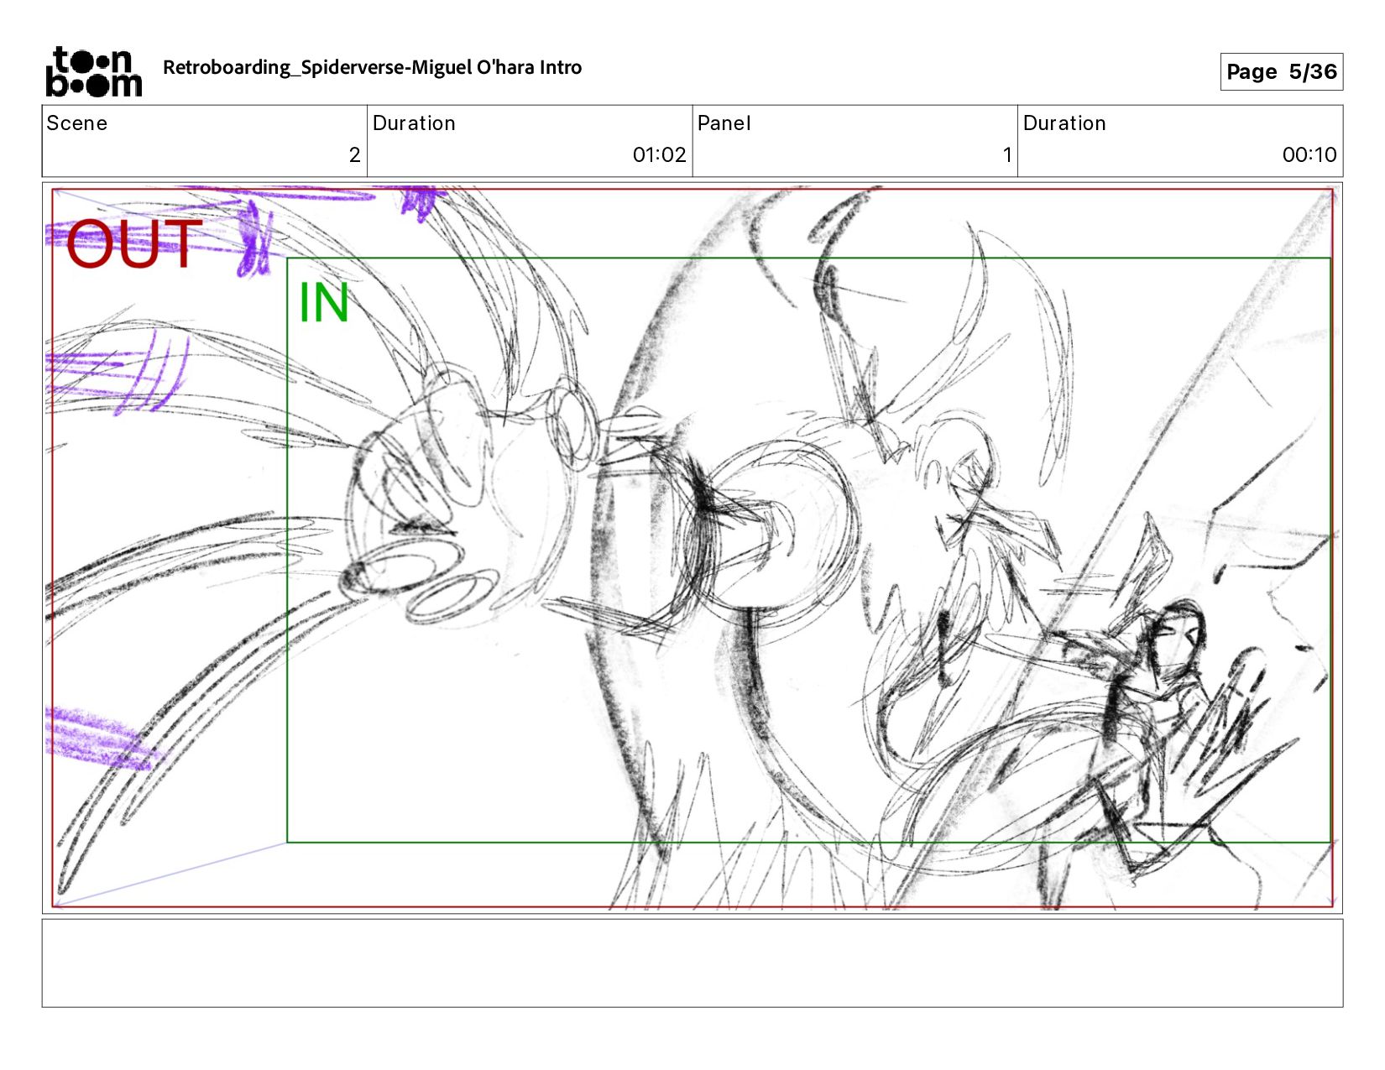1385x1070 pixels.
Task: Click the 'Panel' header label
Action: 724,123
